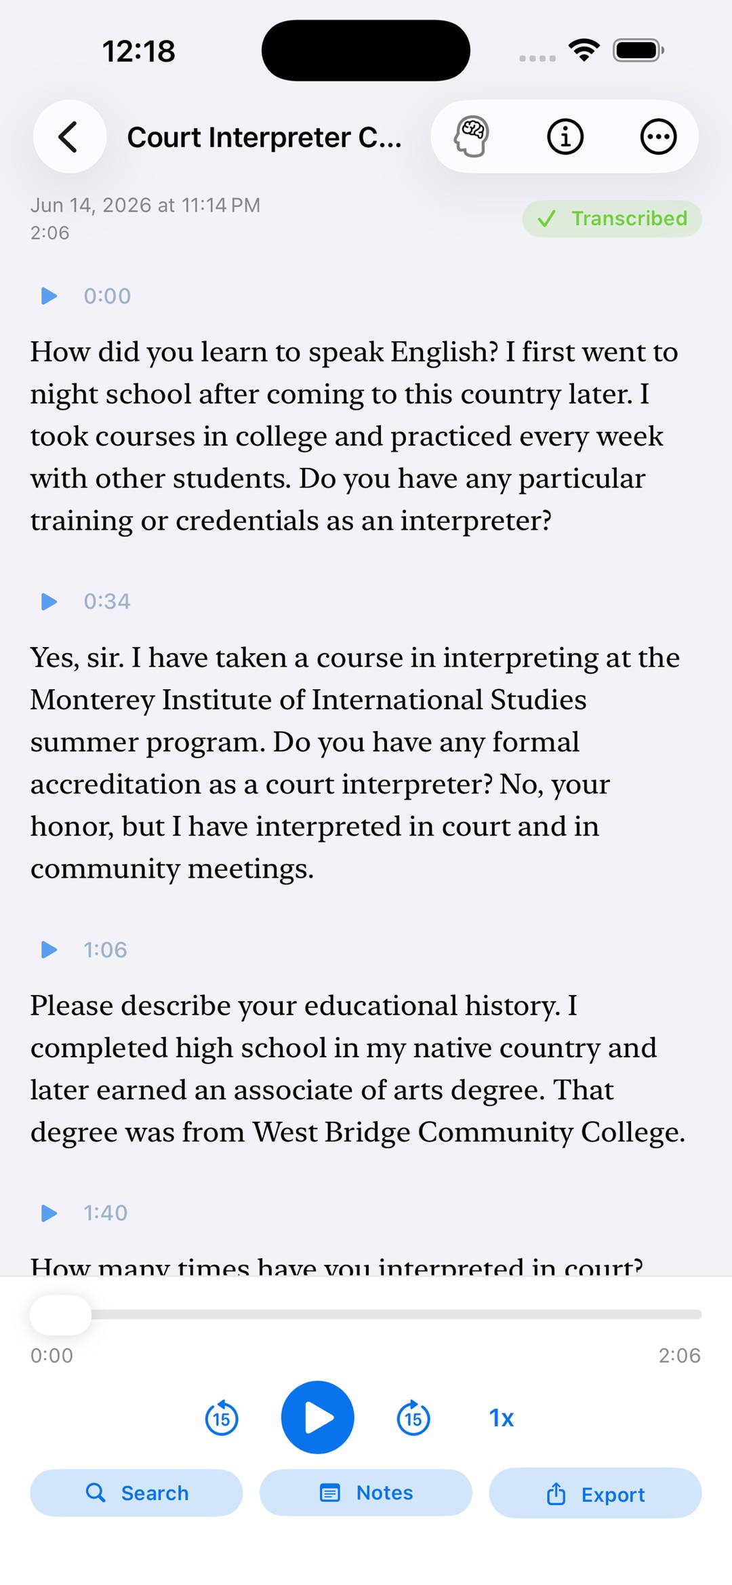Image resolution: width=732 pixels, height=1585 pixels.
Task: Open the more options ellipsis menu
Action: tap(658, 137)
